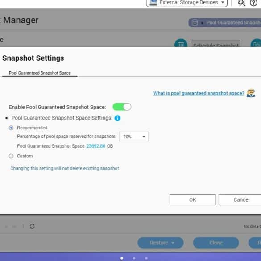
Task: Click the refresh icon in bottom toolbar
Action: click(32, 226)
